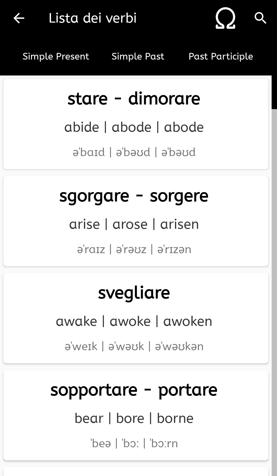This screenshot has width=277, height=476.
Task: Tap the 'Lista dei verbi' title
Action: 93,18
